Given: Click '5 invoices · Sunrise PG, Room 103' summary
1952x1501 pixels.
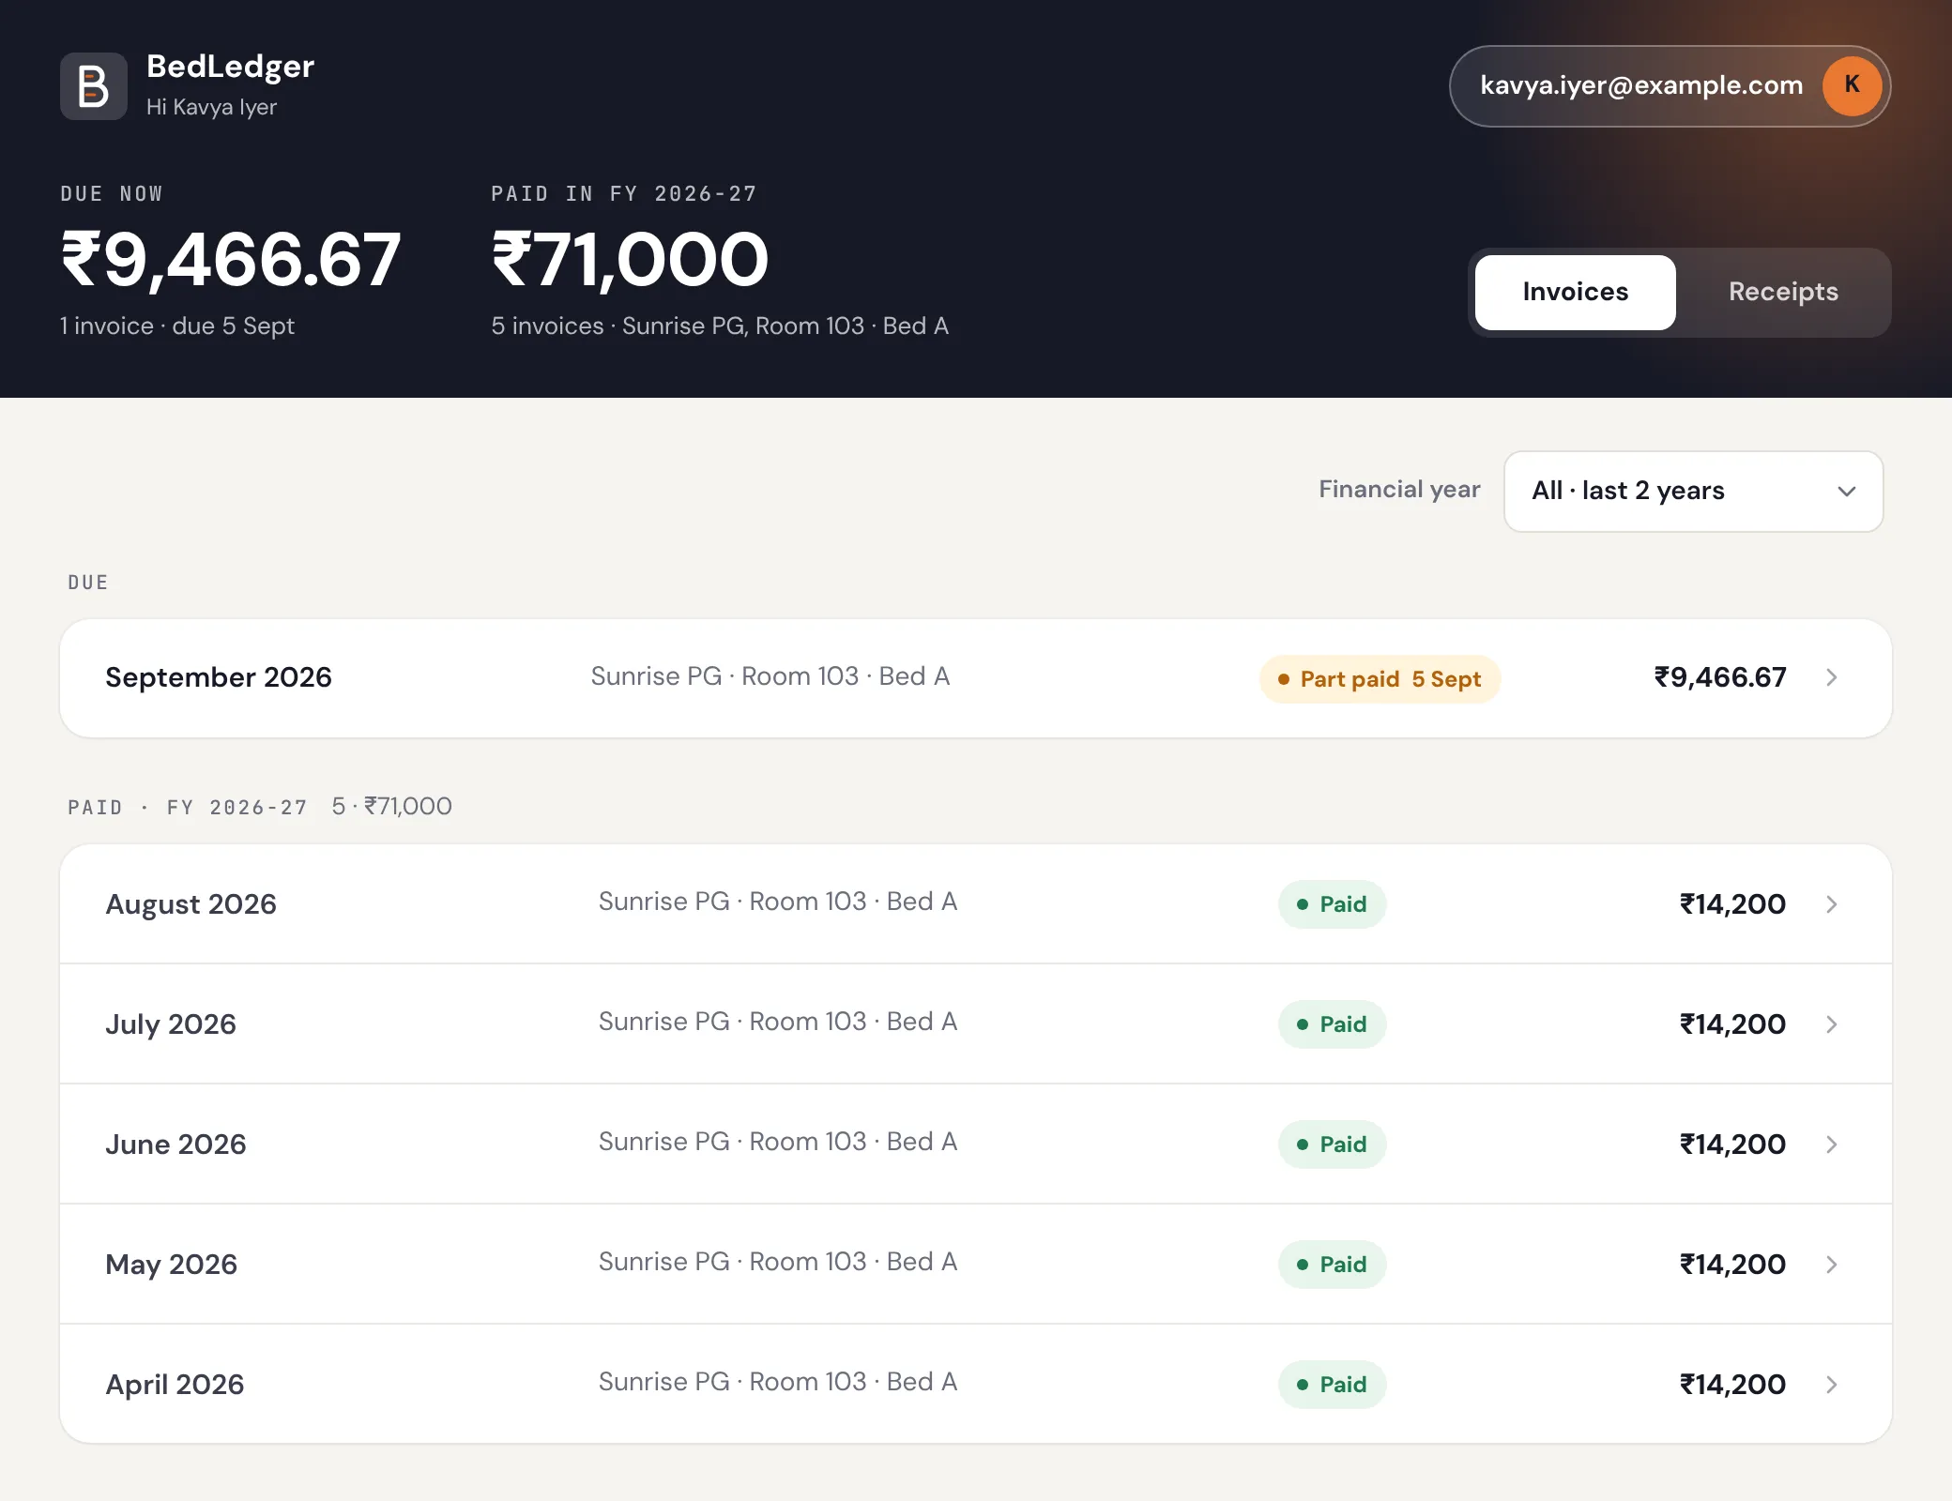Looking at the screenshot, I should pos(720,326).
